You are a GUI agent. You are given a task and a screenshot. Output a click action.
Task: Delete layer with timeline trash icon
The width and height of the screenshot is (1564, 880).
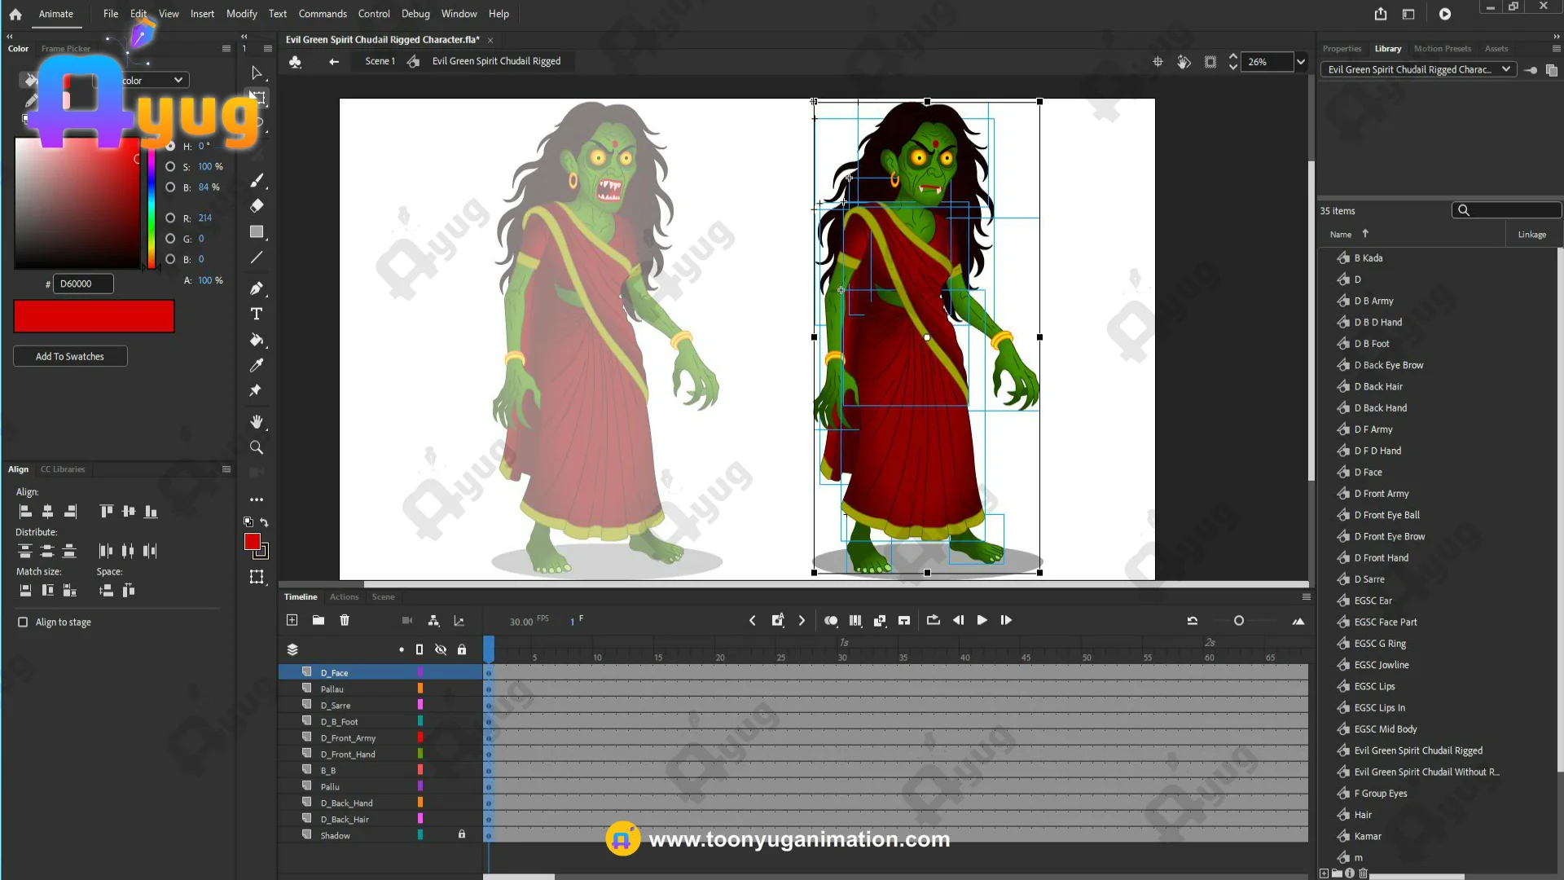[x=345, y=621]
